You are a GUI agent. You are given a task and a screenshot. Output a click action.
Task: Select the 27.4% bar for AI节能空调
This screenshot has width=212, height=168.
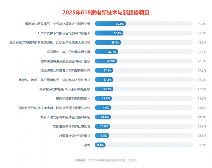(x=109, y=33)
